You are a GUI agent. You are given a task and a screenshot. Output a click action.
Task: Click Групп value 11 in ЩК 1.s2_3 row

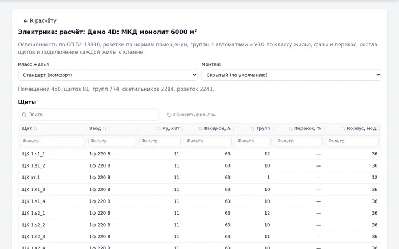click(x=267, y=237)
